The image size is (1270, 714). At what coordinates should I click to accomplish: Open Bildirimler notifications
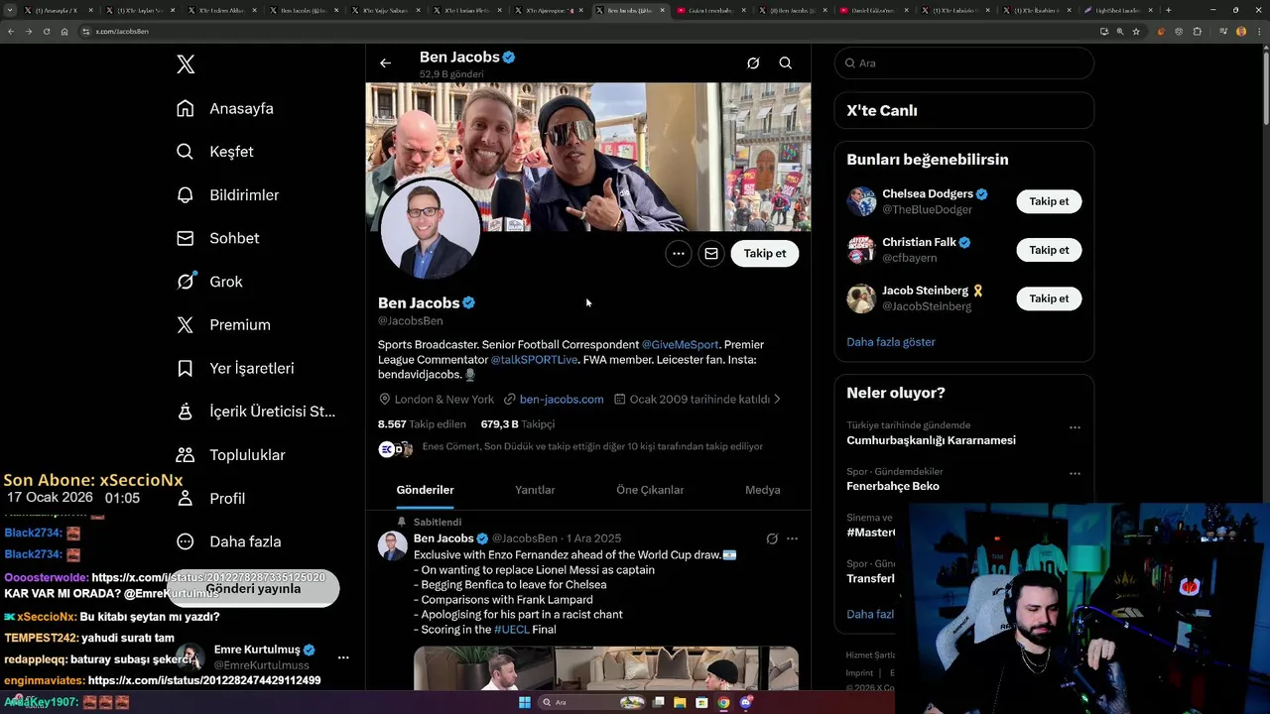[228, 195]
